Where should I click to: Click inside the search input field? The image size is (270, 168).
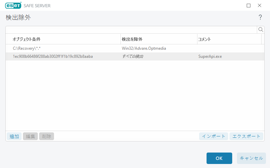coord(131,30)
